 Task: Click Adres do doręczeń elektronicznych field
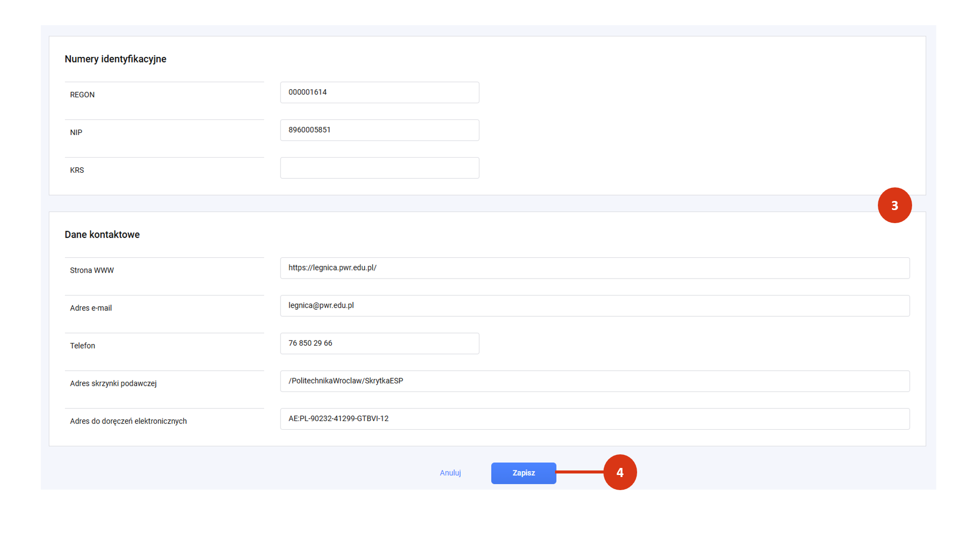click(594, 419)
